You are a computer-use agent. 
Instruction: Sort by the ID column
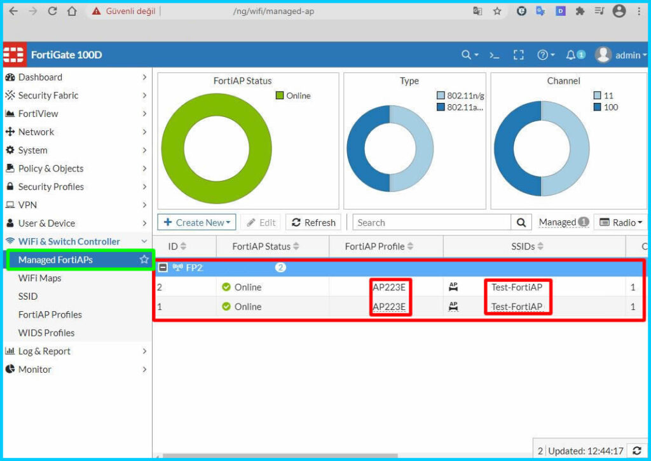pyautogui.click(x=177, y=246)
